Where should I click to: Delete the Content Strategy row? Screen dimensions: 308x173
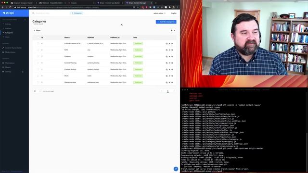tap(172, 69)
